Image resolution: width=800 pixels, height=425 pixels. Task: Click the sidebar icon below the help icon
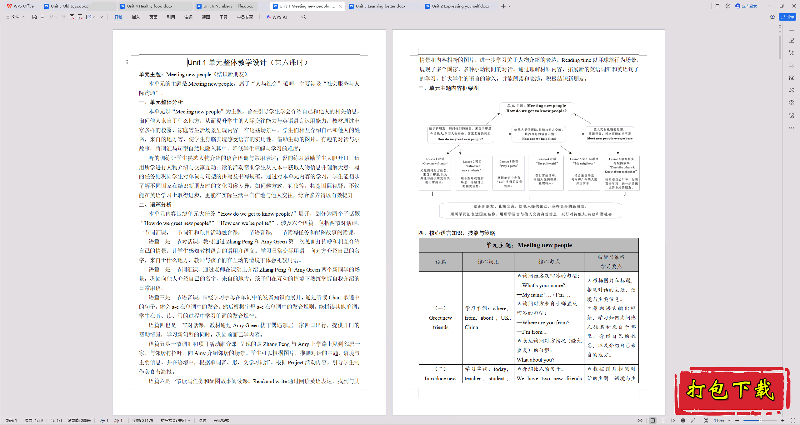coord(792,115)
